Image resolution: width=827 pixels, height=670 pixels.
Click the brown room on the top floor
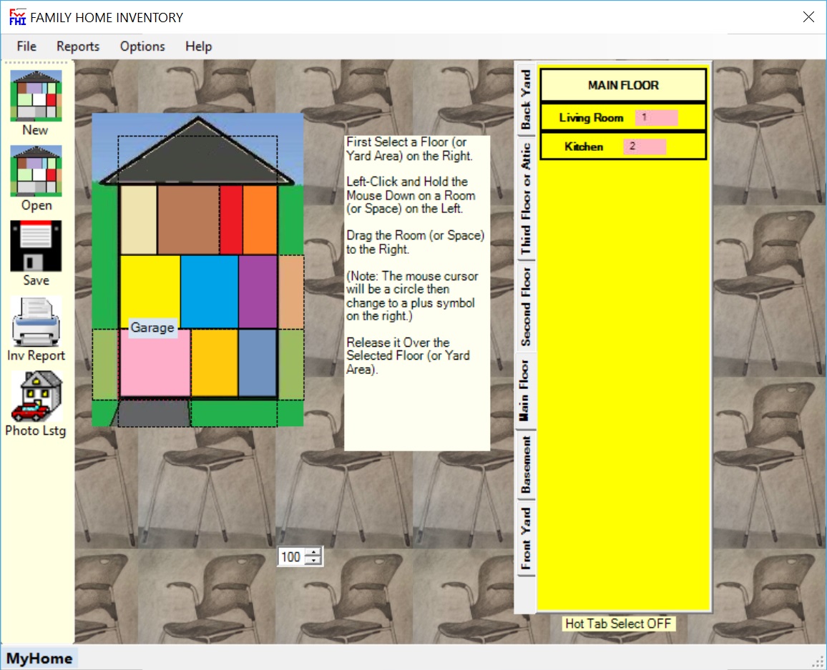coord(188,220)
